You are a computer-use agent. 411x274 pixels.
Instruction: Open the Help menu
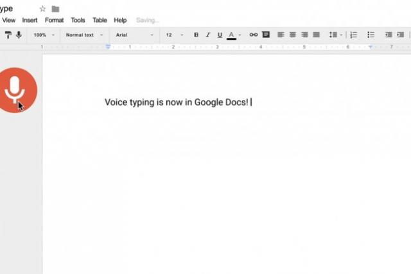120,20
